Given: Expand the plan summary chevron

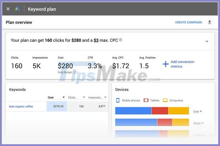Looking at the screenshot, I should pyautogui.click(x=207, y=41).
